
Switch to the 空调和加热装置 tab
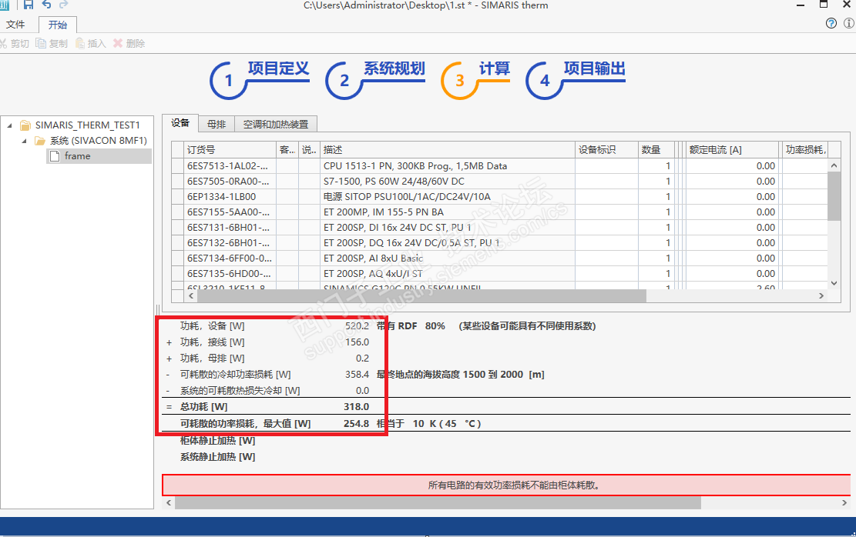click(x=276, y=125)
